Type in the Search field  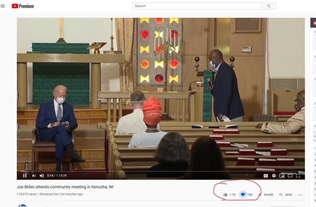coord(197,6)
